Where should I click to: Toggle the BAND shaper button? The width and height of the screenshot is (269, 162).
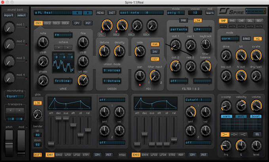point(246,39)
